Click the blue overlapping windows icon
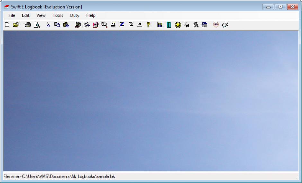This screenshot has height=183, width=302. pyautogui.click(x=205, y=25)
